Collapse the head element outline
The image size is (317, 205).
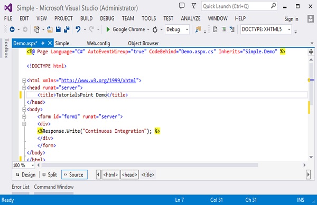[x=24, y=88]
